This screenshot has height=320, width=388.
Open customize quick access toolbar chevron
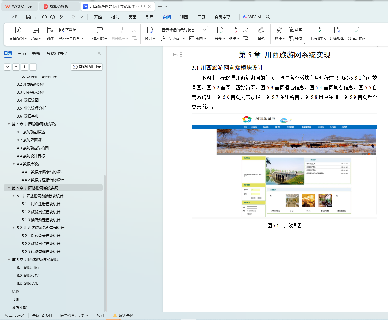click(x=81, y=17)
